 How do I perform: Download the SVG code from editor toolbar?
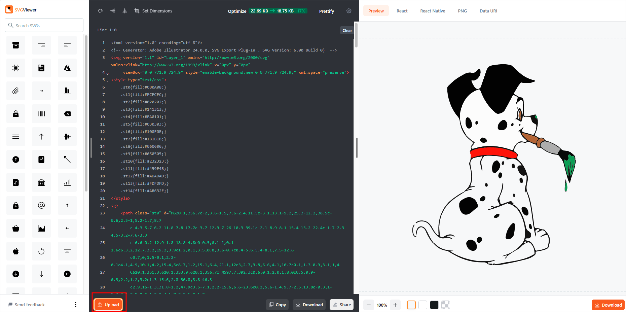pos(309,305)
